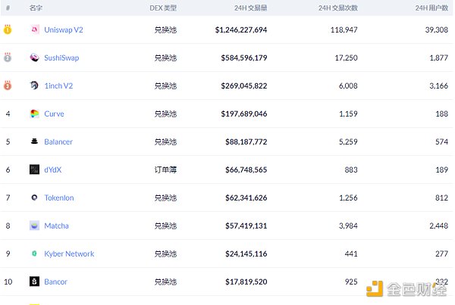Click the Curve rainbow logo icon
Viewport: 455px width, 305px height.
point(34,114)
